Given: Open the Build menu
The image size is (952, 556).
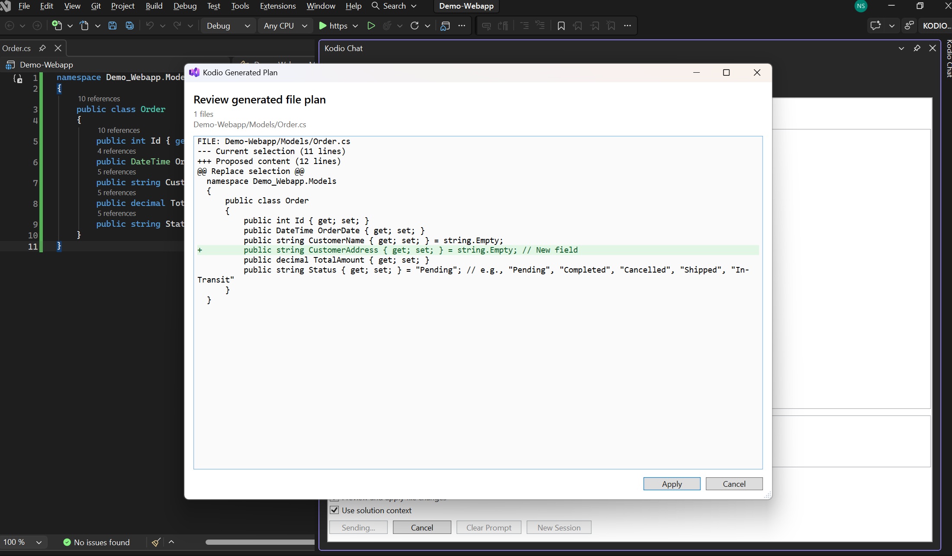Looking at the screenshot, I should (x=154, y=6).
